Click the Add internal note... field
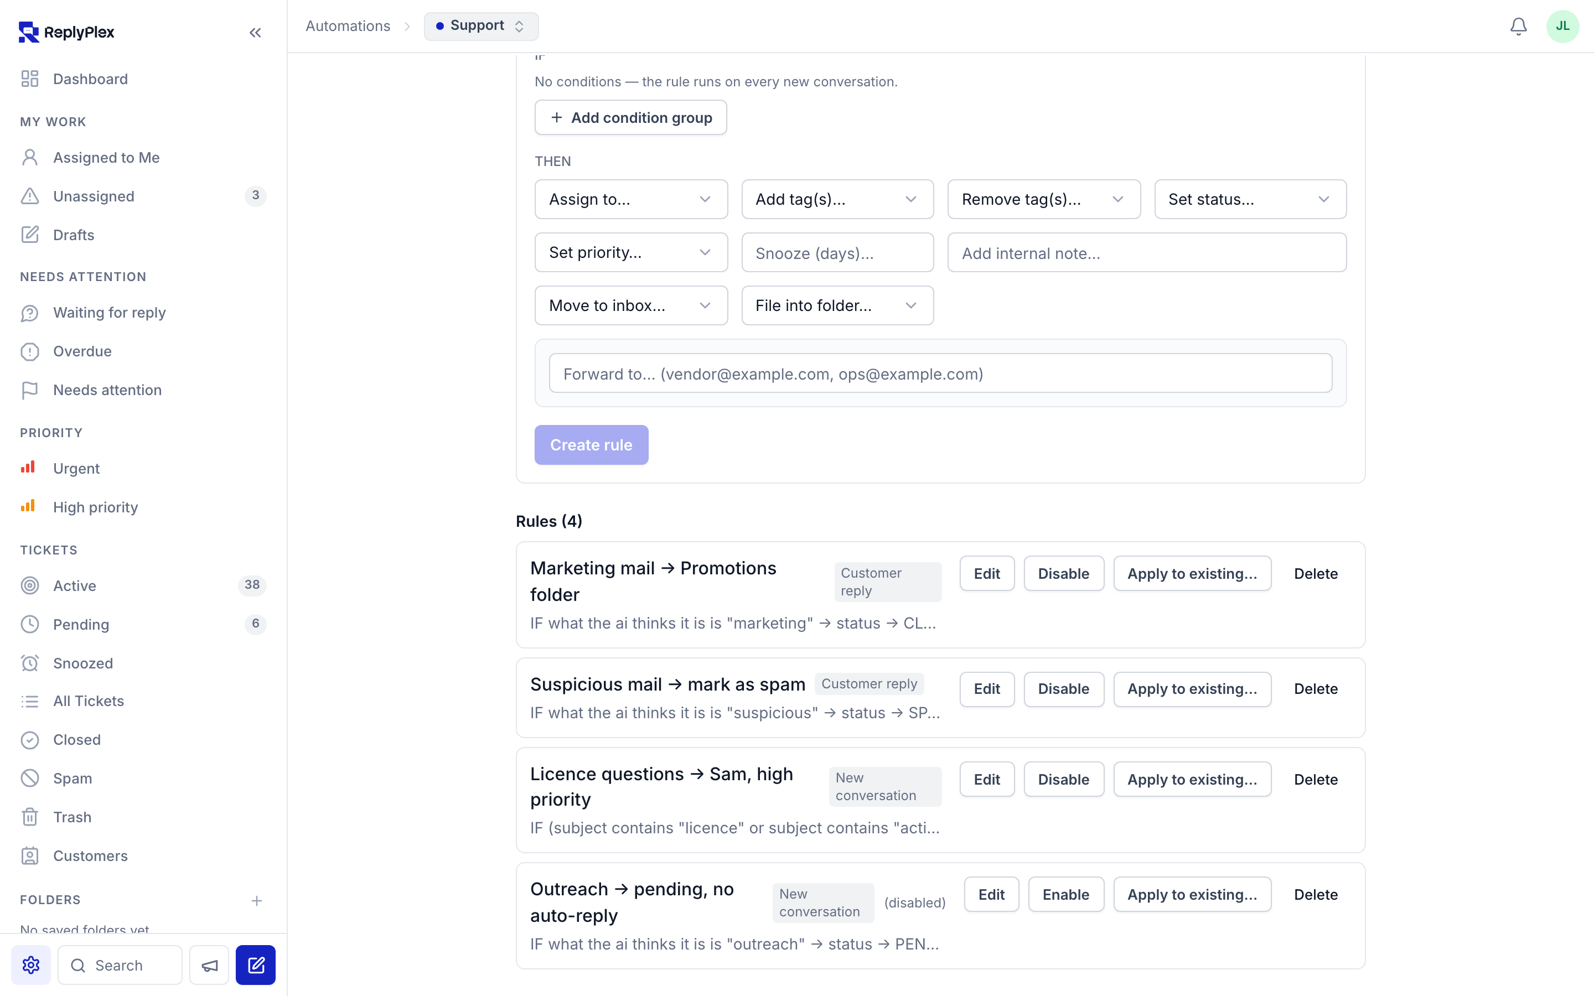This screenshot has width=1594, height=996. pyautogui.click(x=1147, y=253)
